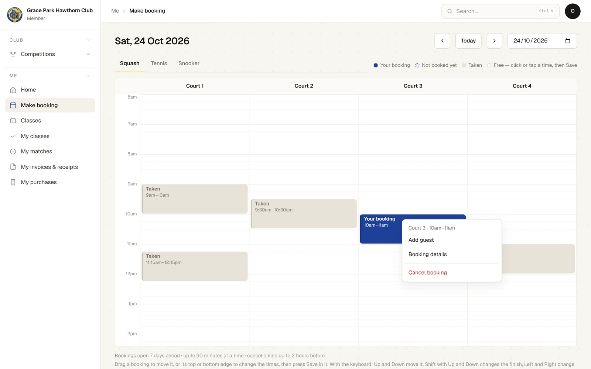Switch to the Squash tab
Image resolution: width=591 pixels, height=369 pixels.
point(130,63)
